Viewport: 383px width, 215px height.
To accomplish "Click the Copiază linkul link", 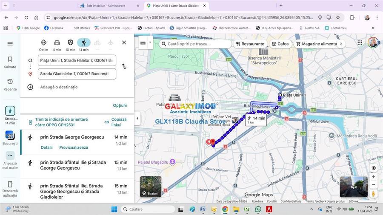I will (x=116, y=122).
